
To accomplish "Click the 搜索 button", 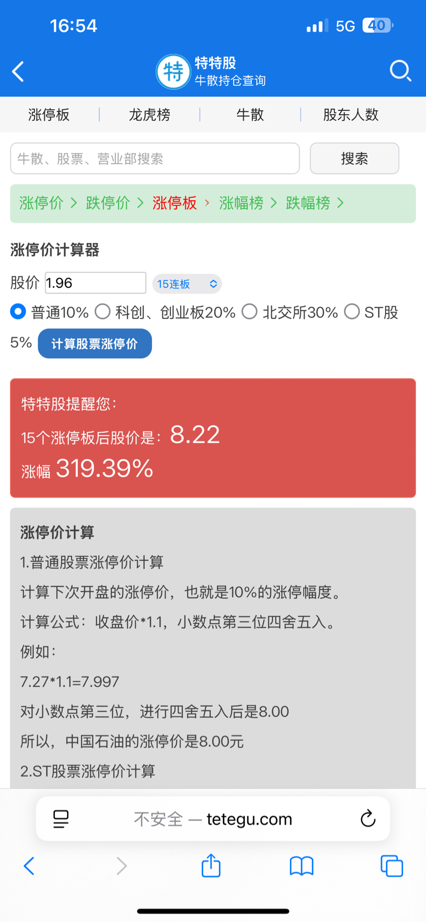I will tap(354, 159).
